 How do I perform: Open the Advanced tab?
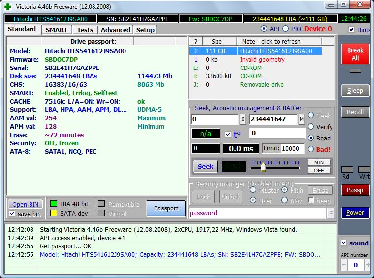116,30
